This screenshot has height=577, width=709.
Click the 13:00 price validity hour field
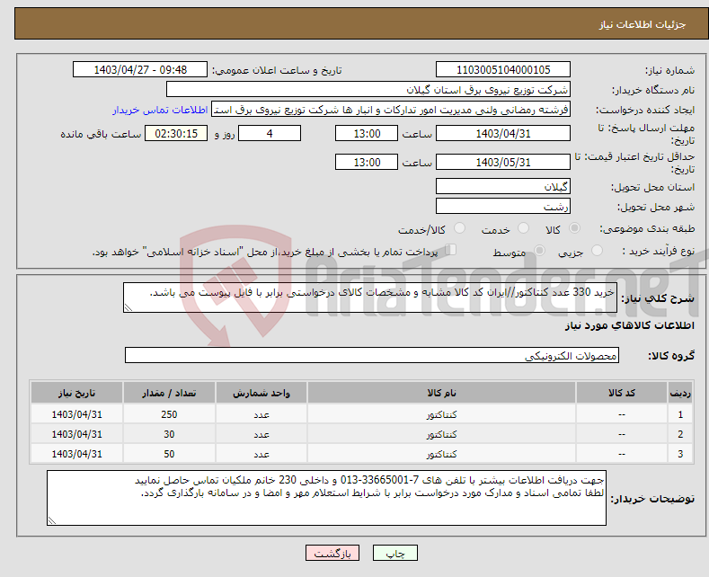[x=367, y=162]
